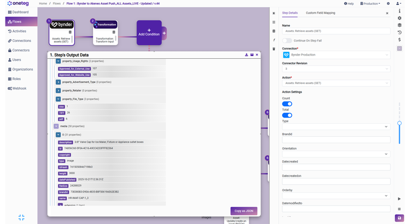The height and width of the screenshot is (224, 410).
Task: View output data icon on Bynder step
Action: tap(70, 32)
